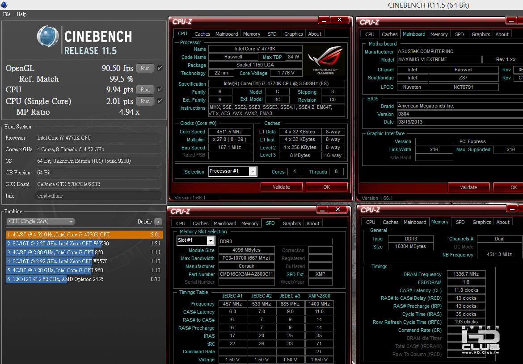Image resolution: width=523 pixels, height=364 pixels.
Task: Close the top-left CPU-Z CPU window
Action: click(340, 20)
